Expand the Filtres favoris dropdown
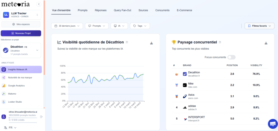Image resolution: width=278 pixels, height=131 pixels. (x=259, y=26)
